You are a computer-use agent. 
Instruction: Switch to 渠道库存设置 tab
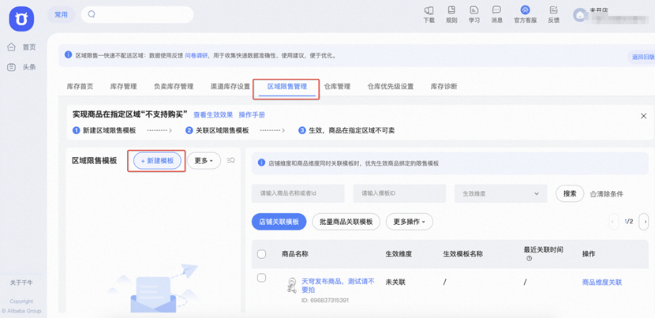[x=230, y=87]
